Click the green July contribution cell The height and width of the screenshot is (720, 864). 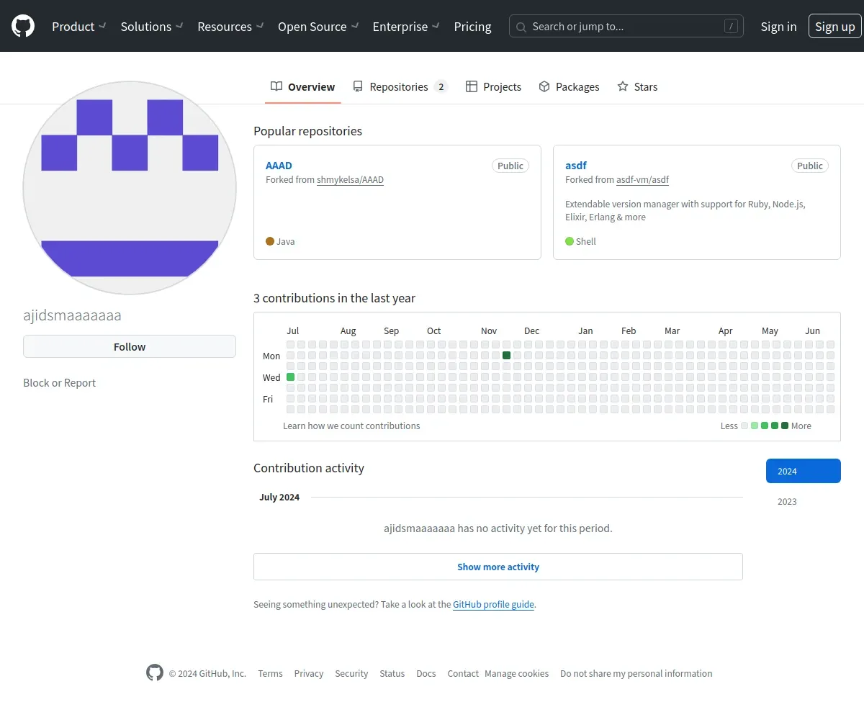291,377
